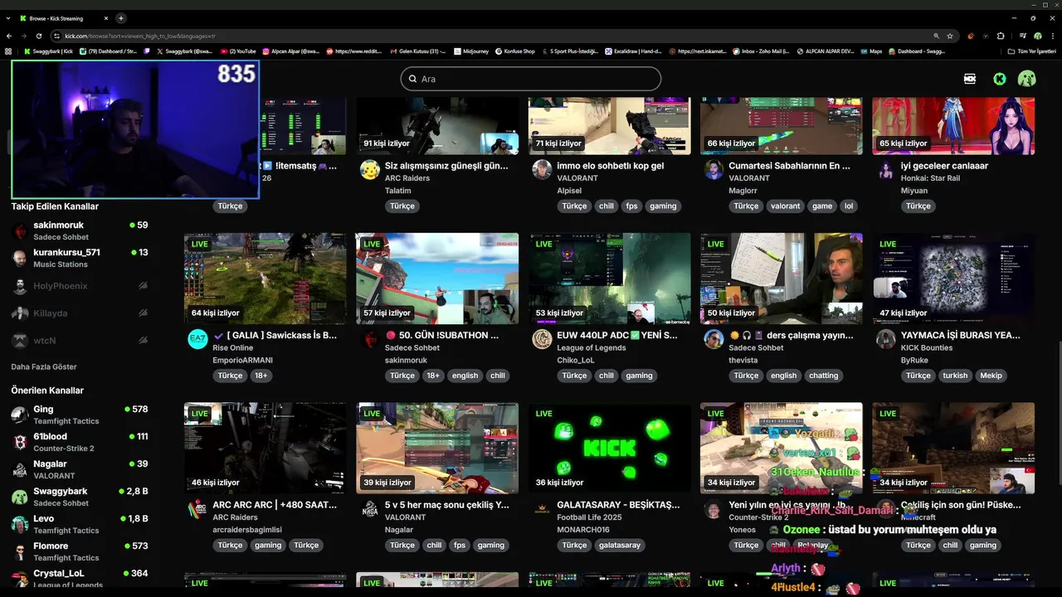Click in the Ara search field
This screenshot has width=1062, height=597.
click(x=531, y=79)
